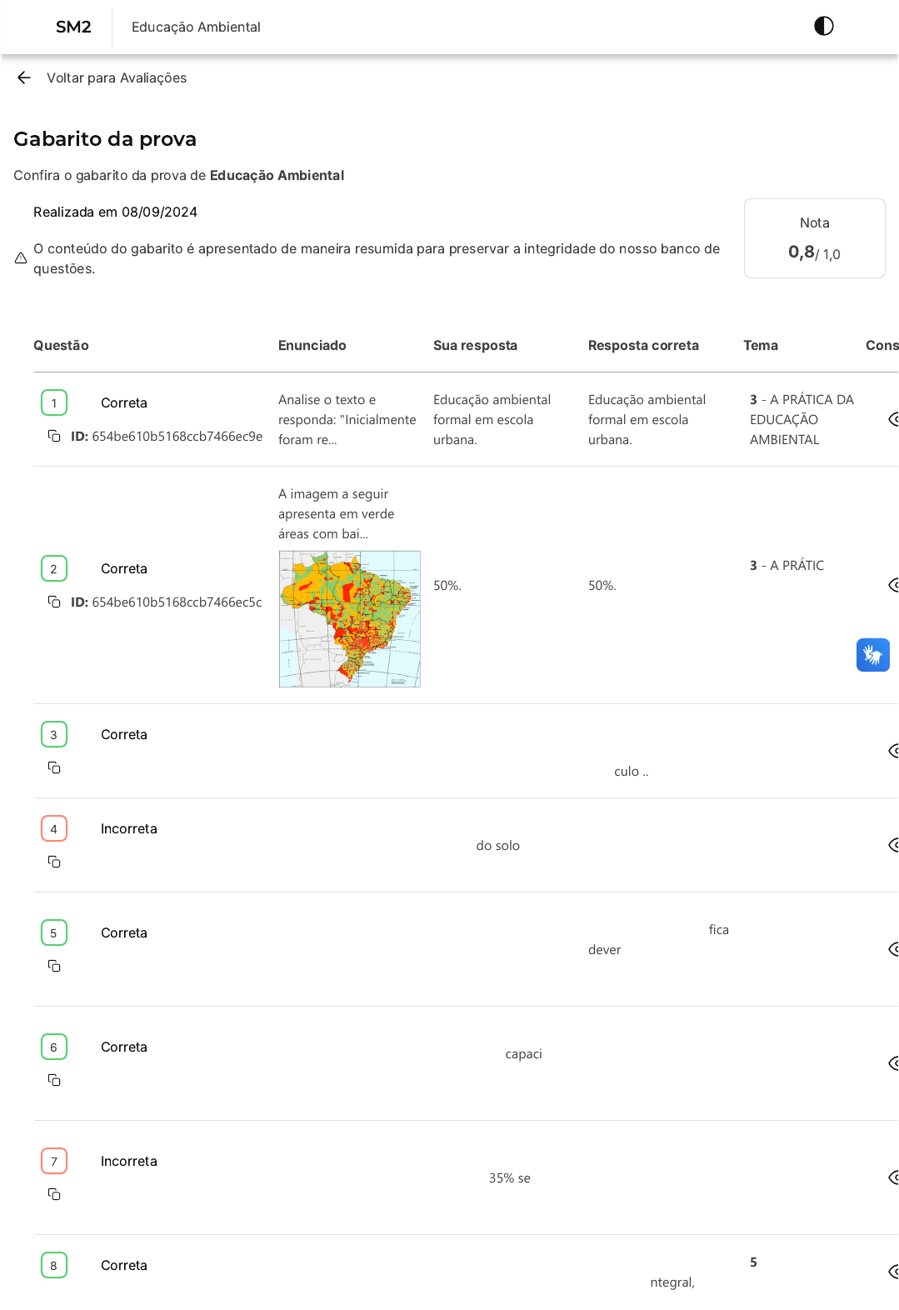Select question number 2 badge
899x1310 pixels.
[x=54, y=568]
